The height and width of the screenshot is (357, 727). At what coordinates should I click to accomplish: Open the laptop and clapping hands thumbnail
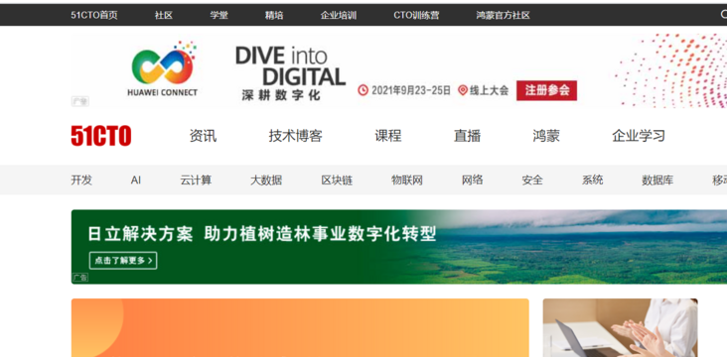[621, 328]
